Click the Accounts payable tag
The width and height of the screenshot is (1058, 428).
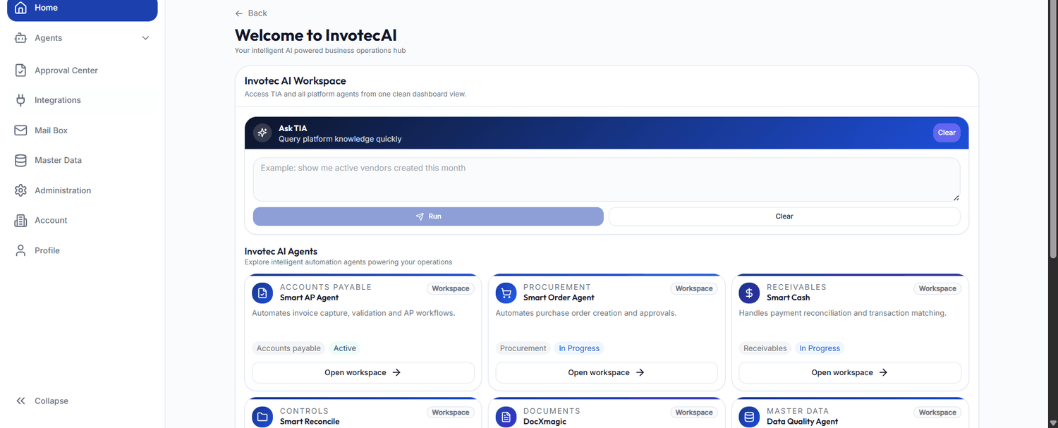click(x=288, y=348)
